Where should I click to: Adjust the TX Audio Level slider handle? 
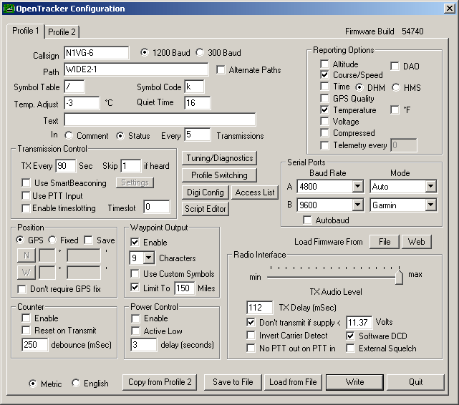[x=399, y=276]
